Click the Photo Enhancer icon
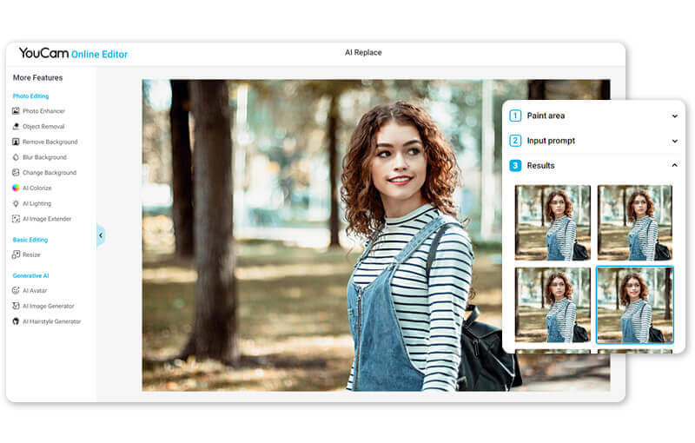The width and height of the screenshot is (695, 443). tap(16, 111)
